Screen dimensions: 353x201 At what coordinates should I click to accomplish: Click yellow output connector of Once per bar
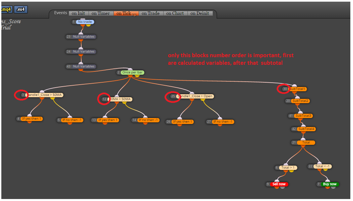pyautogui.click(x=137, y=75)
